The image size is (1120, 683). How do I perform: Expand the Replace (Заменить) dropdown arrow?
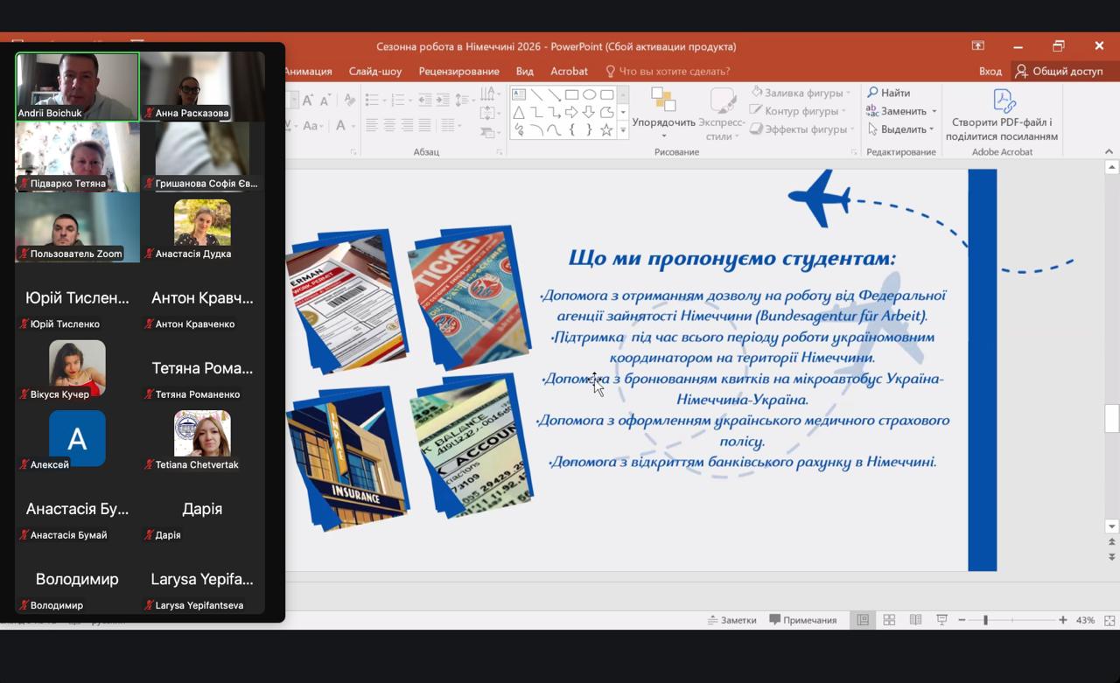click(x=934, y=112)
